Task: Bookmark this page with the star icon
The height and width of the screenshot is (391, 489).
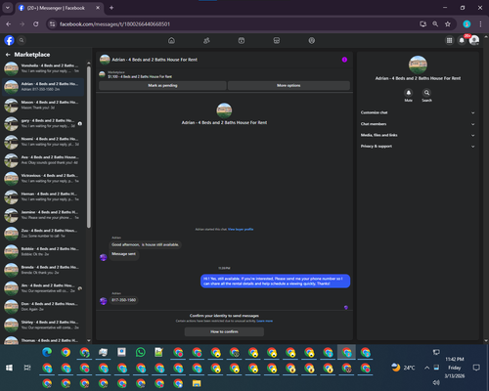Action: click(448, 24)
